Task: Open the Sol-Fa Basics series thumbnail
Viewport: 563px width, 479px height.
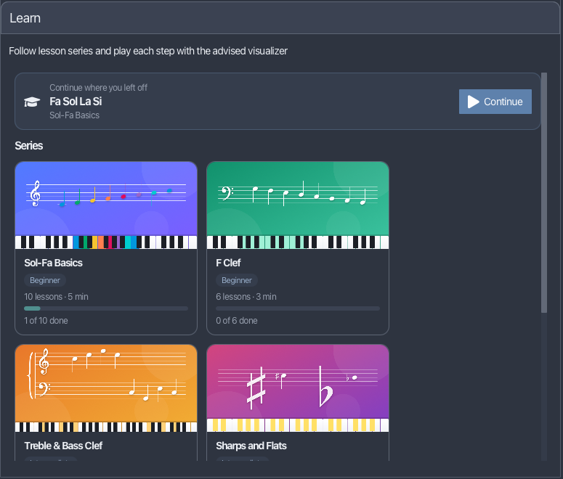Action: coord(106,205)
